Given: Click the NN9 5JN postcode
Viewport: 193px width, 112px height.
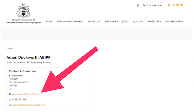Looking at the screenshot, I should [13, 85].
